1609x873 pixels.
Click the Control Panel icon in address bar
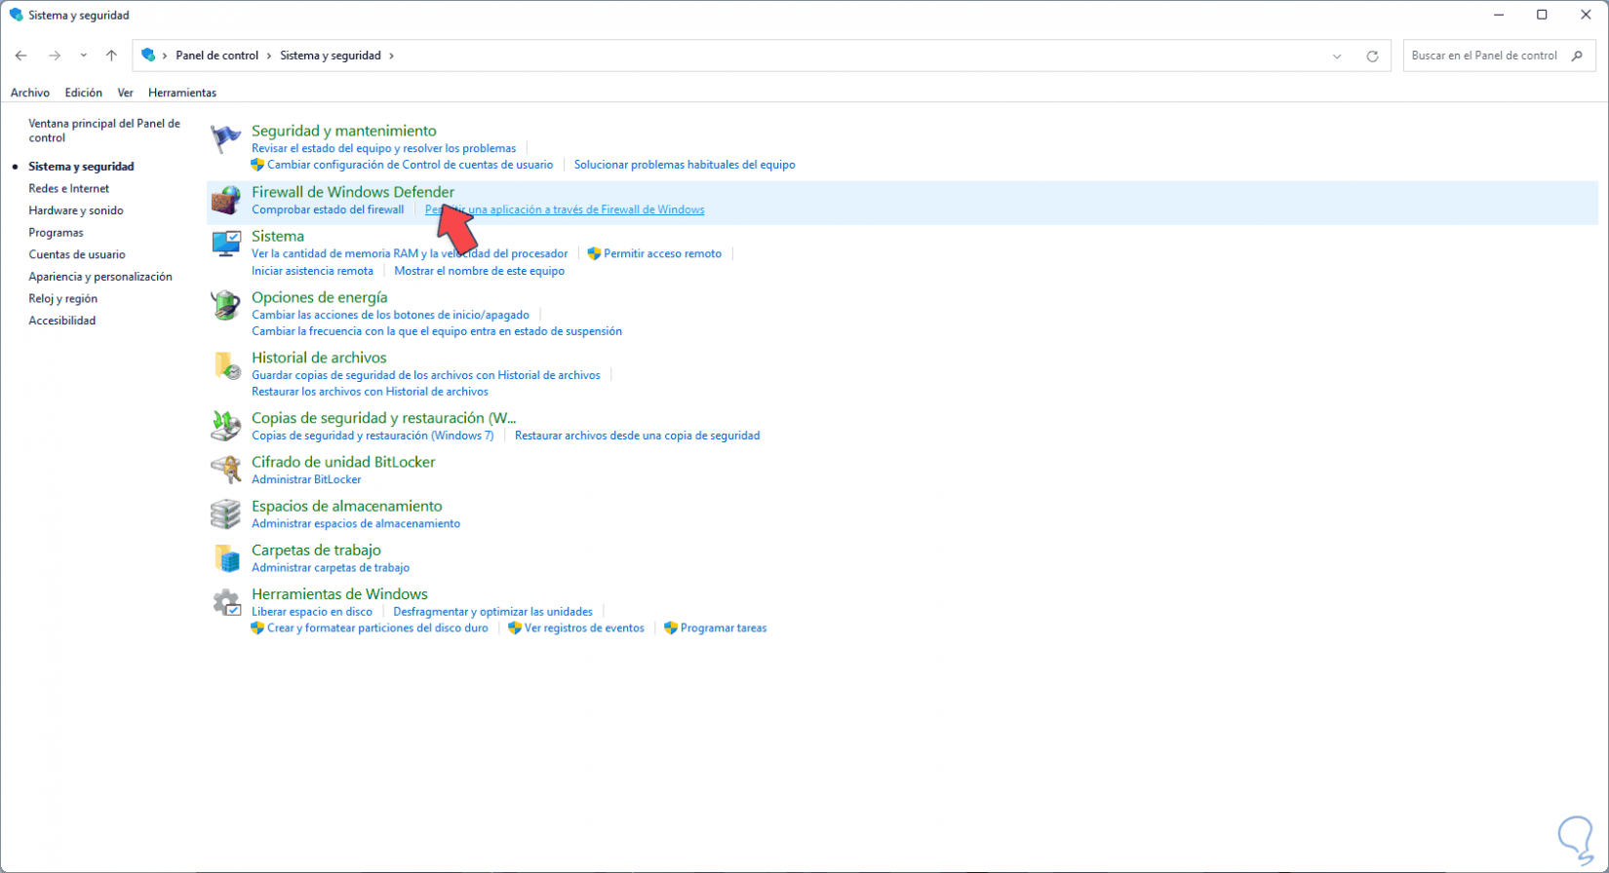[148, 55]
